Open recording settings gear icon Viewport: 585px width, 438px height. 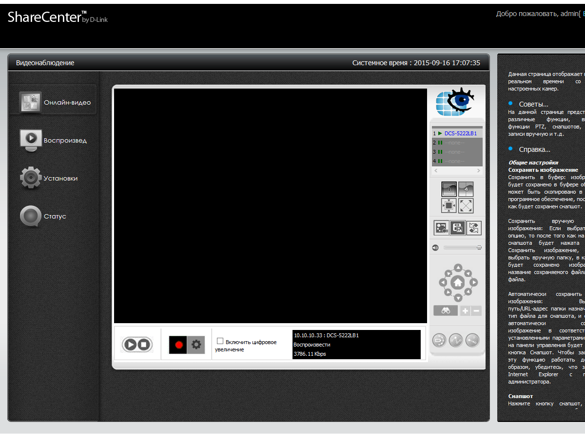coord(196,345)
